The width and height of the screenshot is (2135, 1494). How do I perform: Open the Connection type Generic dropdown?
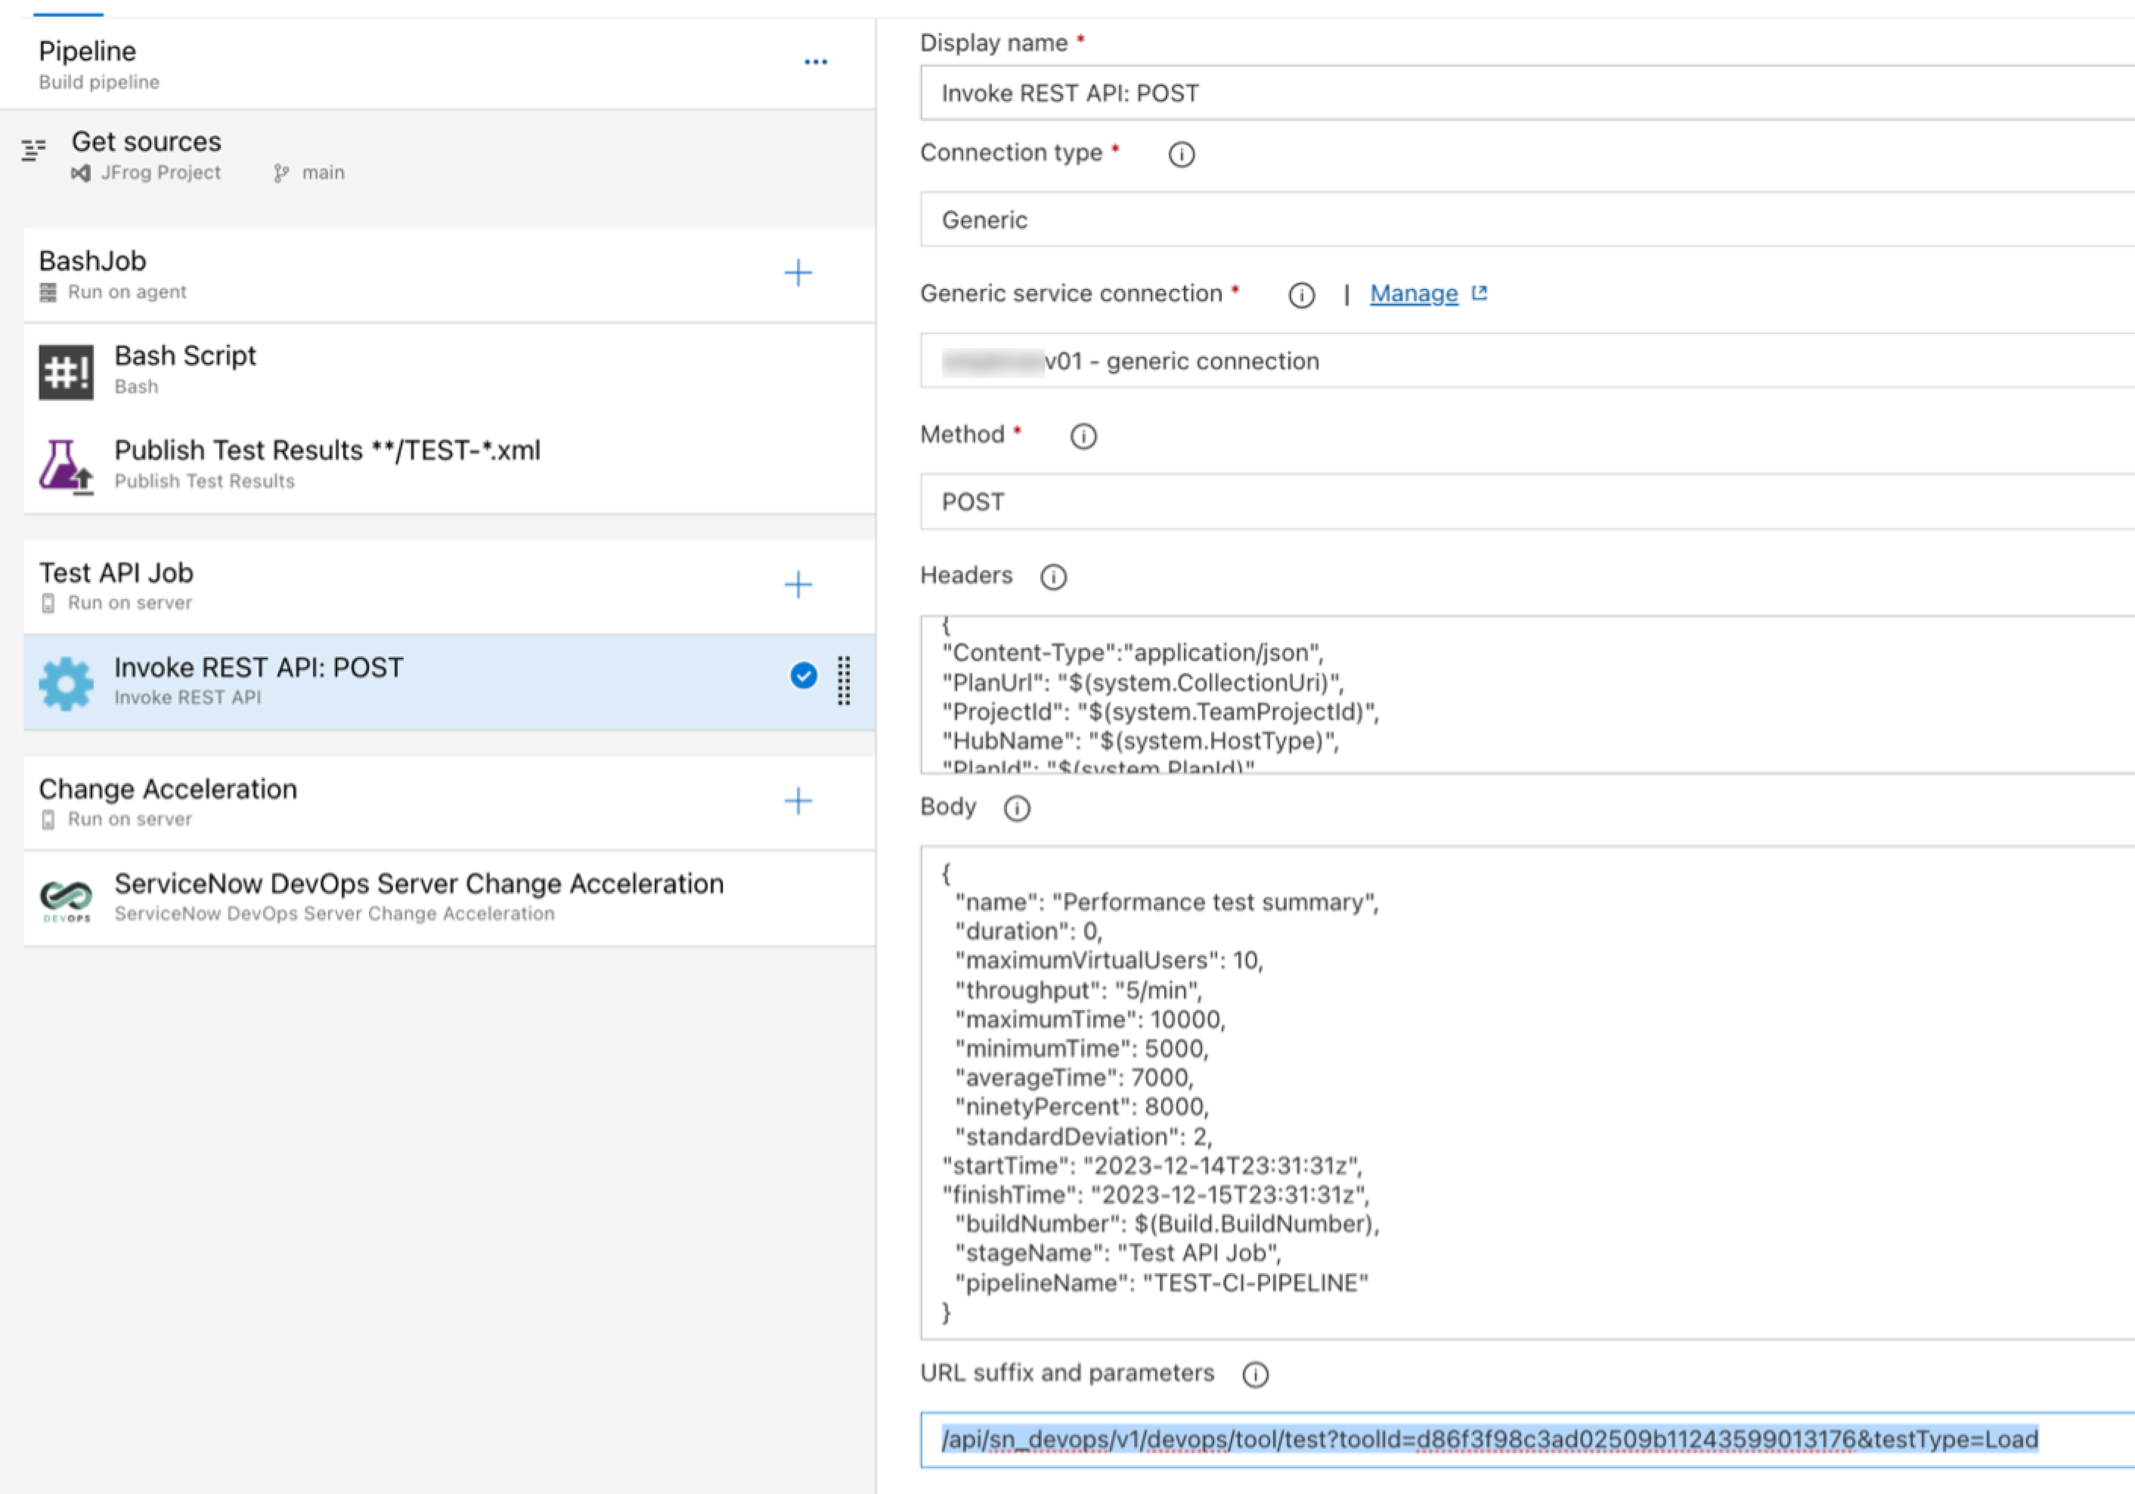point(1527,219)
